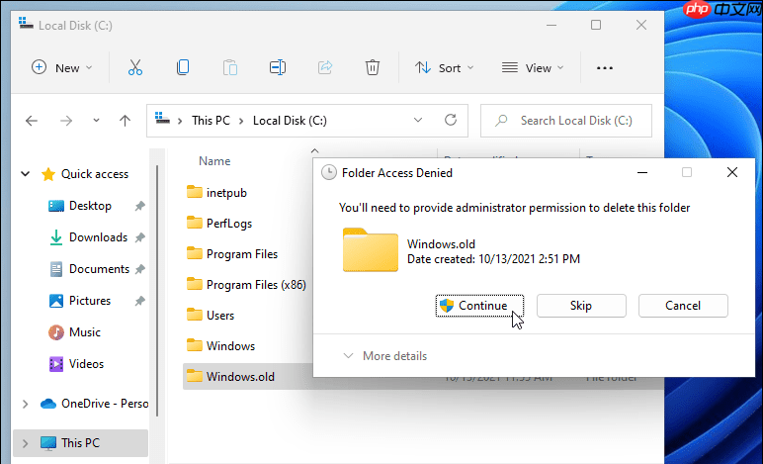Image resolution: width=763 pixels, height=464 pixels.
Task: Click the drive icon in address bar
Action: [162, 119]
